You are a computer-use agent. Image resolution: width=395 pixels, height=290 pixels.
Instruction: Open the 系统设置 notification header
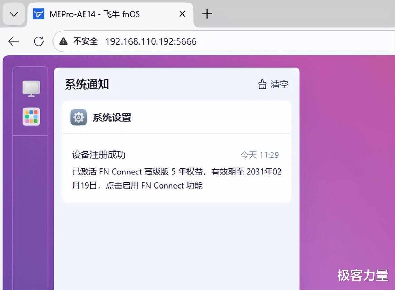coord(176,117)
